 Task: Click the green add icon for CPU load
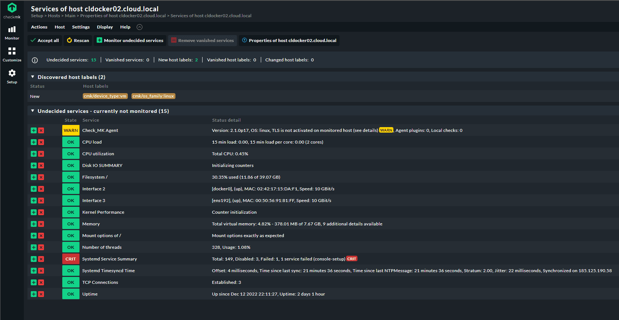coord(34,142)
